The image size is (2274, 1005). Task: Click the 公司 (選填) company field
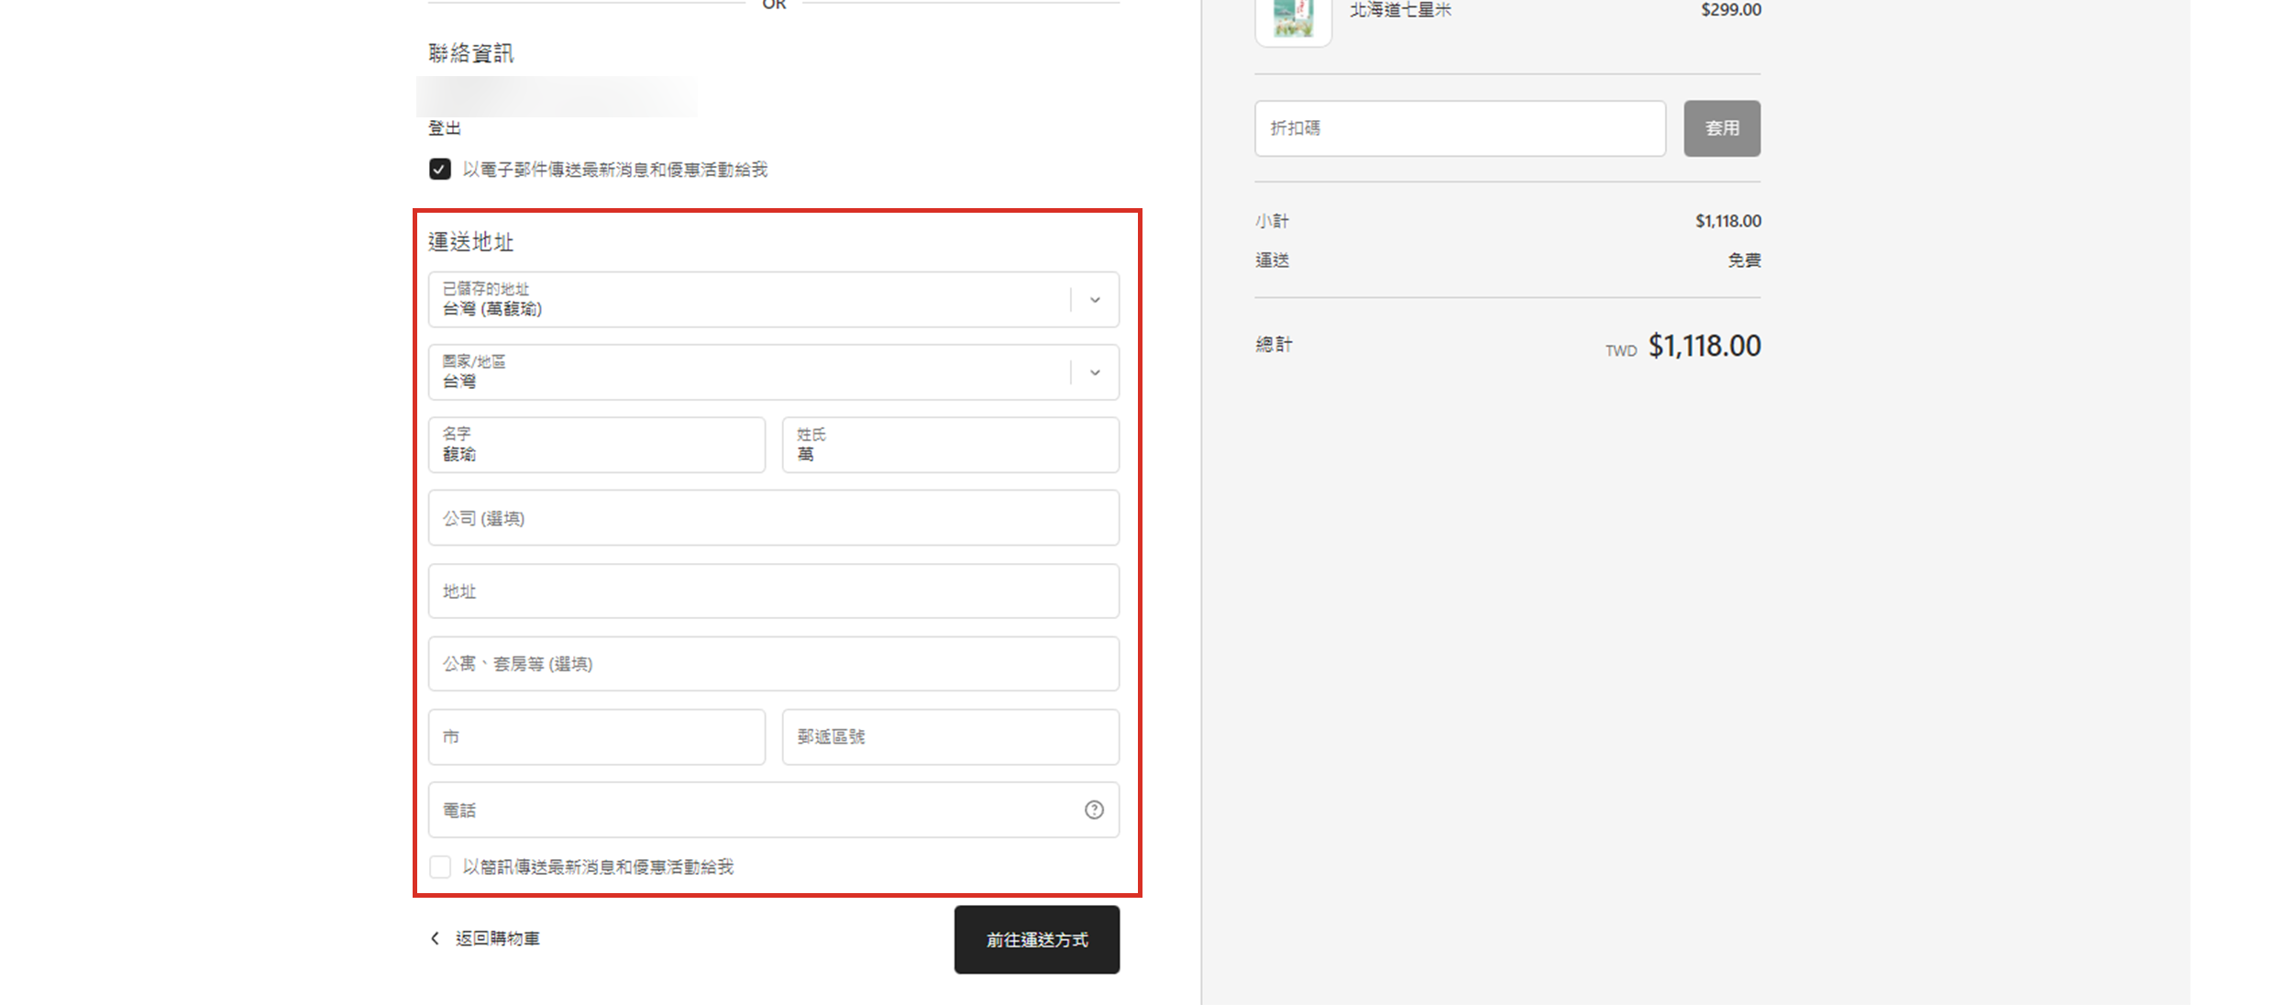tap(773, 518)
